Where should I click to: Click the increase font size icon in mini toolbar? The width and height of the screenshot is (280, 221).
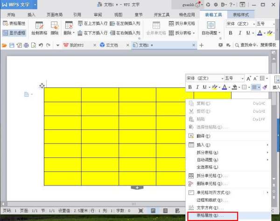(249, 78)
